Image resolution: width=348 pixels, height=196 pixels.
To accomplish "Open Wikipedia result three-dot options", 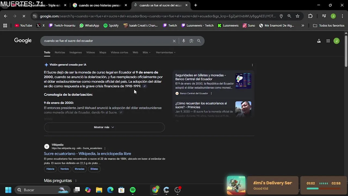I will click(105, 148).
